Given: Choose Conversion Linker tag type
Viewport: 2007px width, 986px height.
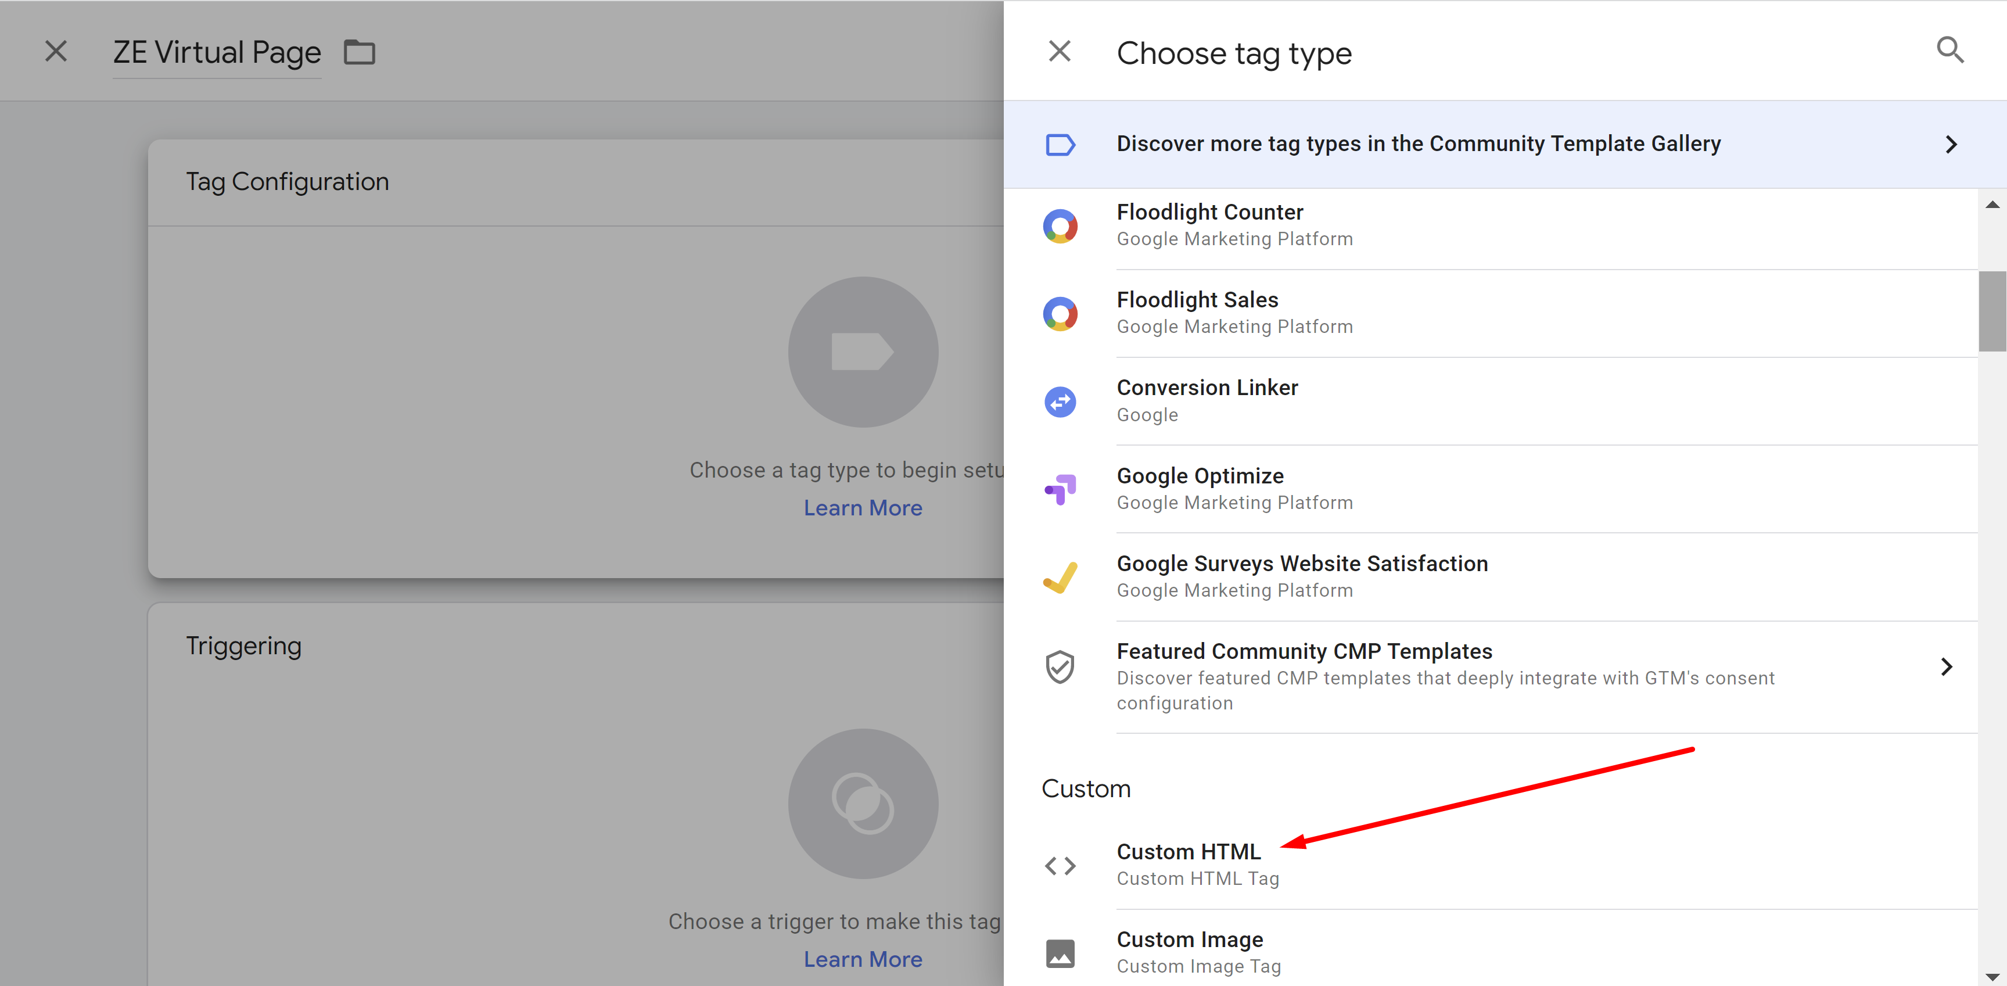Looking at the screenshot, I should click(1491, 402).
